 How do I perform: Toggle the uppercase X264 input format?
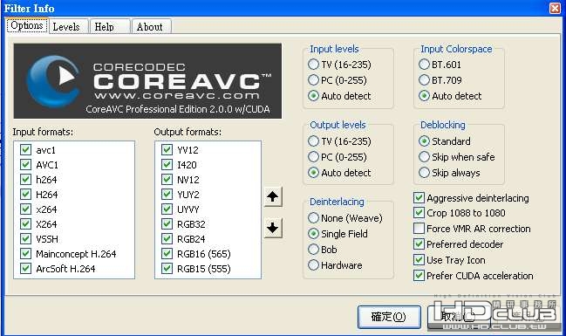click(x=25, y=223)
